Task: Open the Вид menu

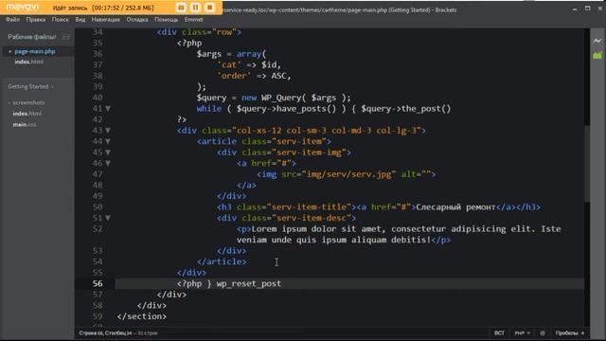Action: 80,19
